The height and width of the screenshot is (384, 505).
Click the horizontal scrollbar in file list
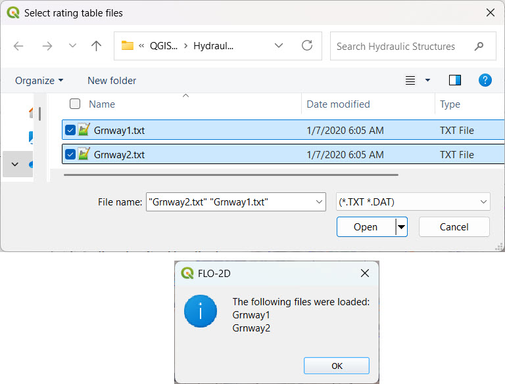point(230,175)
